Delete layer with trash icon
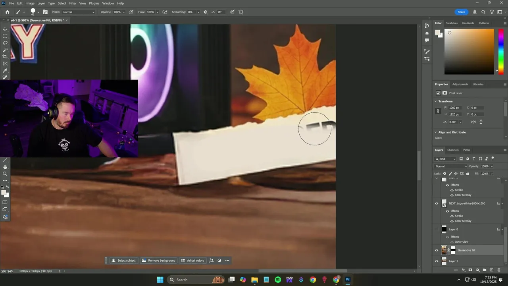 [499, 270]
